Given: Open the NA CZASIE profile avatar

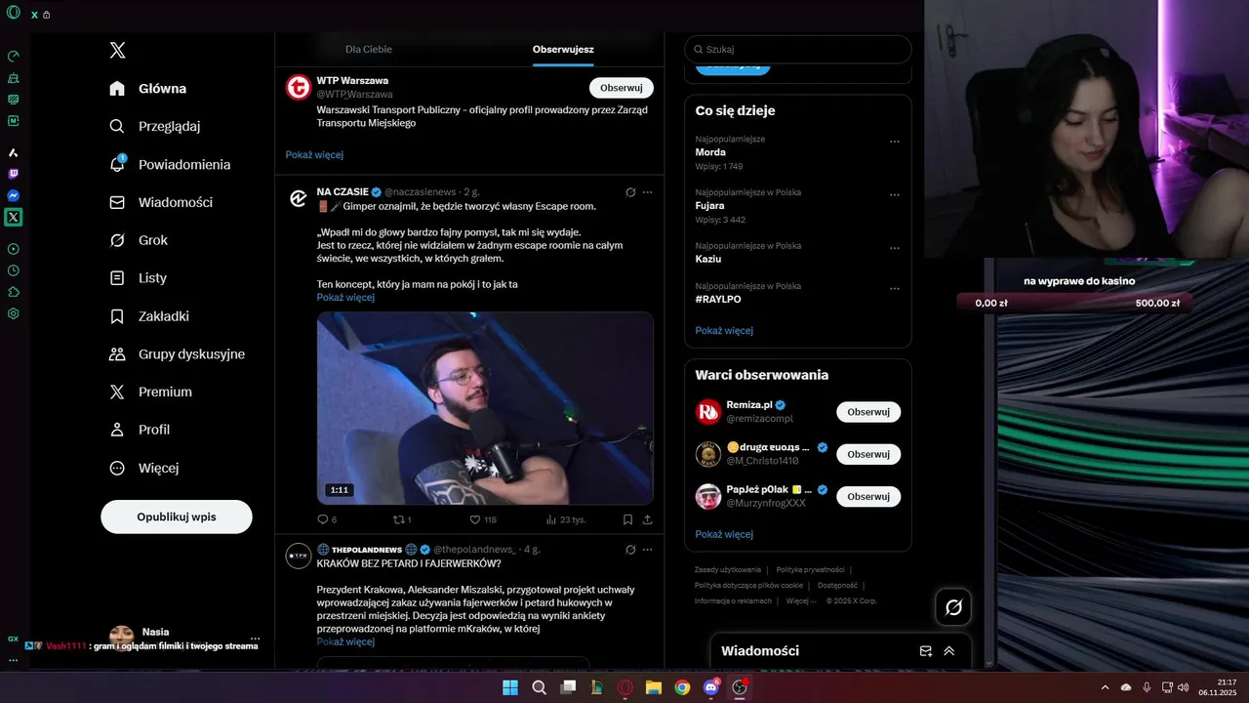Looking at the screenshot, I should click(x=298, y=199).
